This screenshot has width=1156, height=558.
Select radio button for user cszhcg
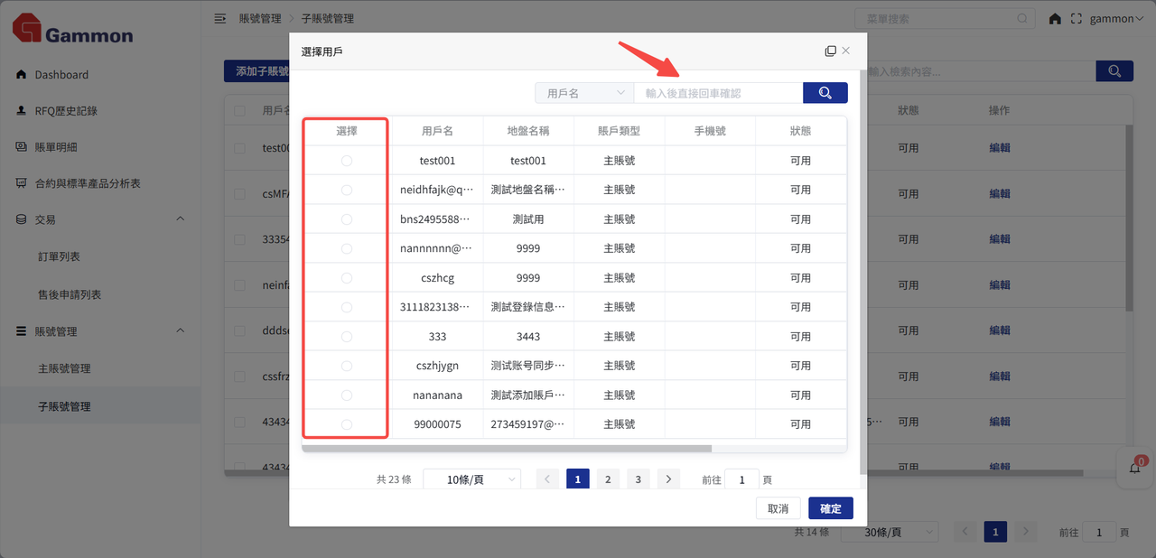tap(347, 278)
